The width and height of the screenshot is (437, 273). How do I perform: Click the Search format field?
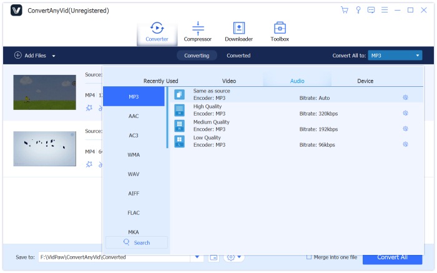137,242
